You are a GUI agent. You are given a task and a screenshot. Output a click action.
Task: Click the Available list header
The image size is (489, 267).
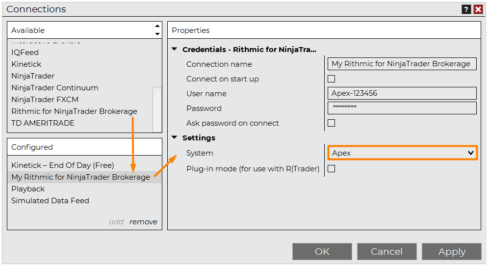coord(81,30)
